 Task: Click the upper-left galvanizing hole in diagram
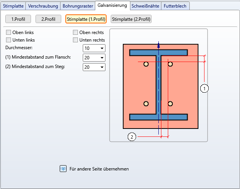(146, 64)
